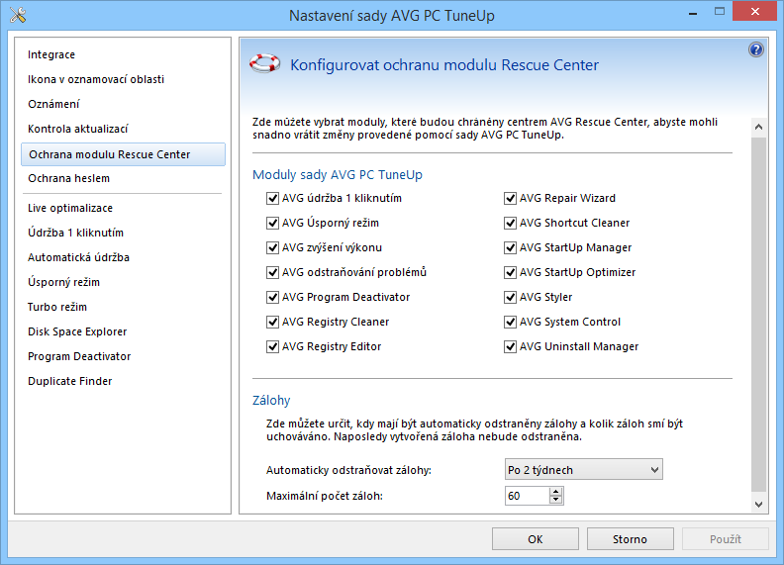Select Live optimalizace in sidebar

point(70,208)
